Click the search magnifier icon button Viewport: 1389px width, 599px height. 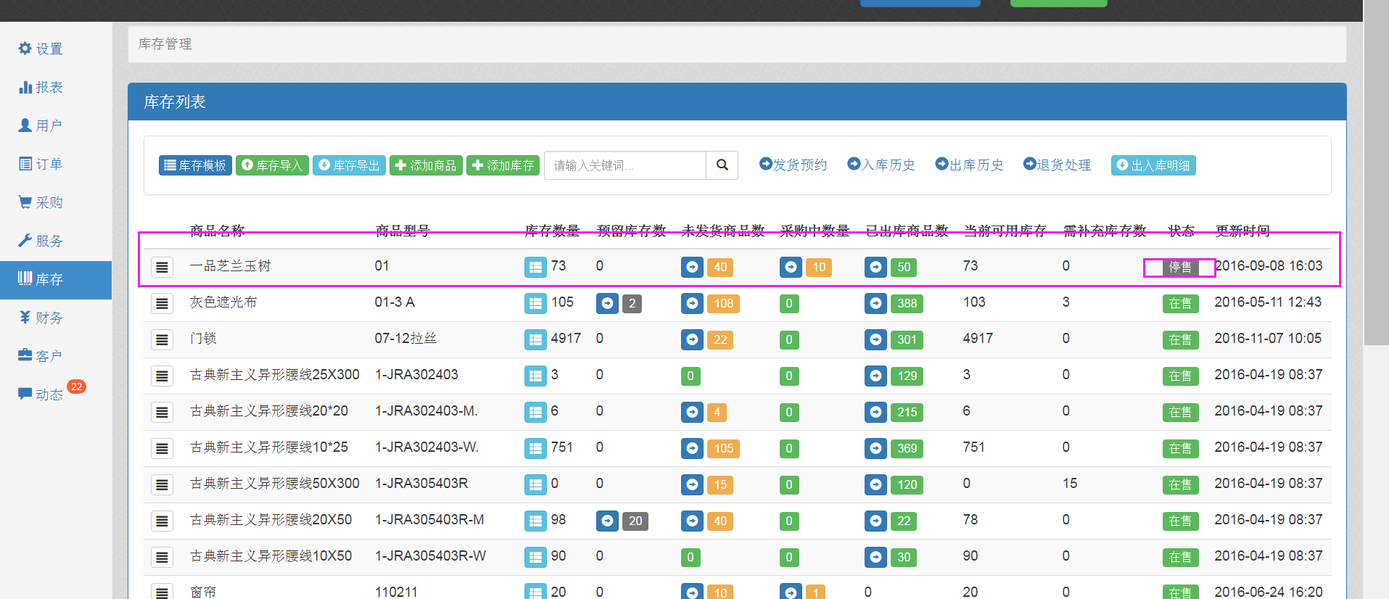722,165
